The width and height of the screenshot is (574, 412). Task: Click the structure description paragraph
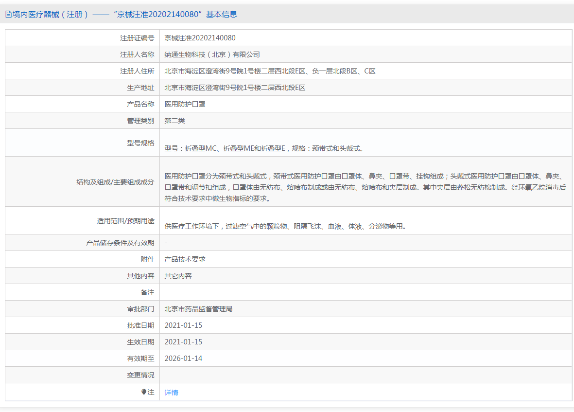tap(365, 187)
